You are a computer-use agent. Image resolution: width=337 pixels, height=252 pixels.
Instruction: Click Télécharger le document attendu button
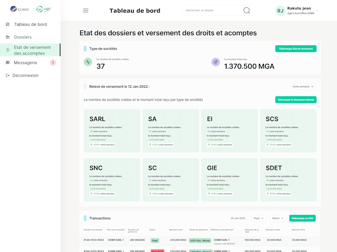(x=296, y=100)
